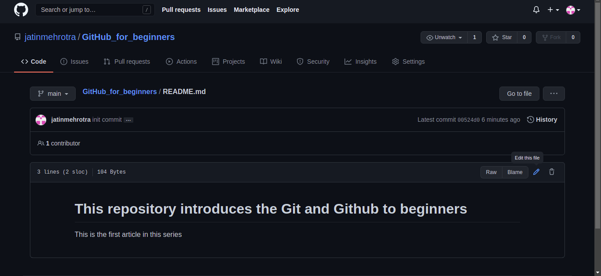Click the init commit message
The image size is (601, 276).
click(x=107, y=120)
